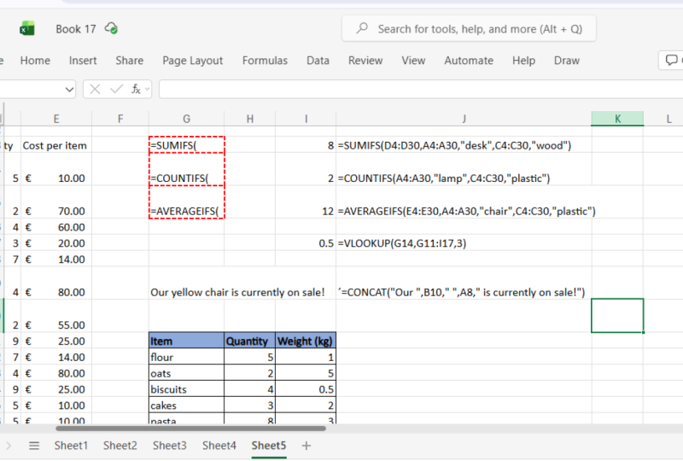Viewport: 683px width, 461px height.
Task: Open the Draw tab
Action: click(x=567, y=61)
